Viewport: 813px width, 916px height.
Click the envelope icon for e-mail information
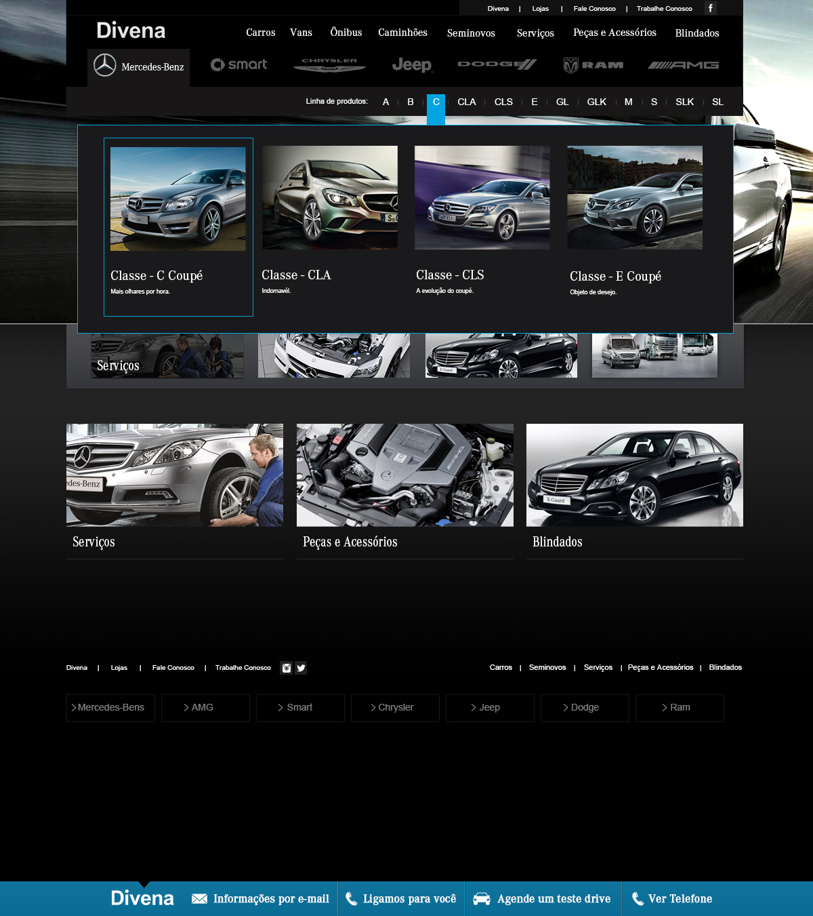click(x=199, y=898)
